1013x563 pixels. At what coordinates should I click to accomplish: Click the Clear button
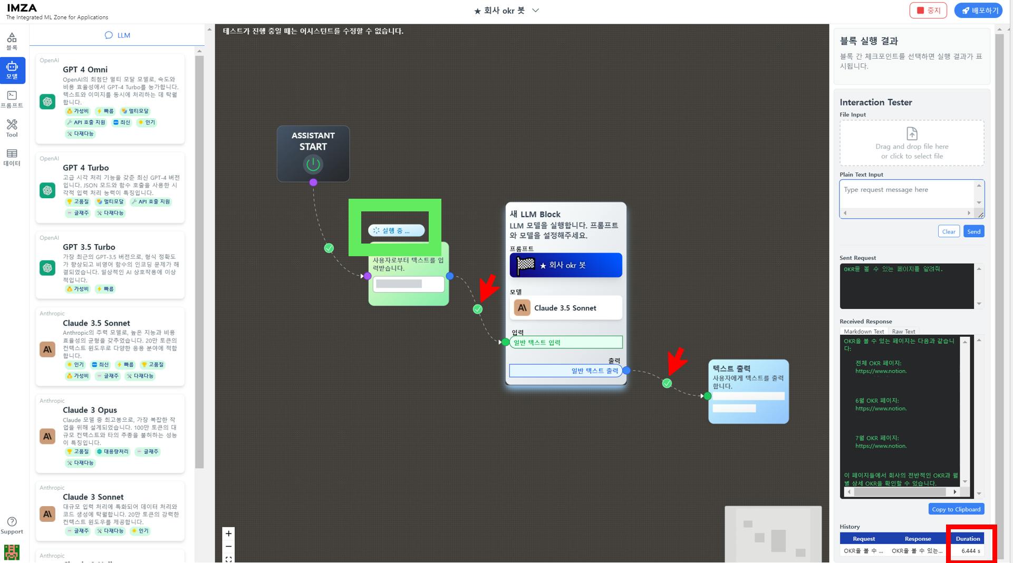(x=949, y=231)
